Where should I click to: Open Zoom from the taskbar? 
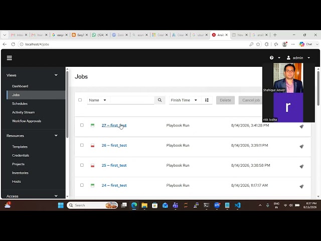217,205
